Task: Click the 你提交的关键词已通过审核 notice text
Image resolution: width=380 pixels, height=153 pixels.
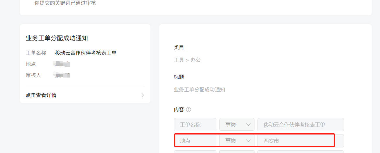Action: (65, 3)
